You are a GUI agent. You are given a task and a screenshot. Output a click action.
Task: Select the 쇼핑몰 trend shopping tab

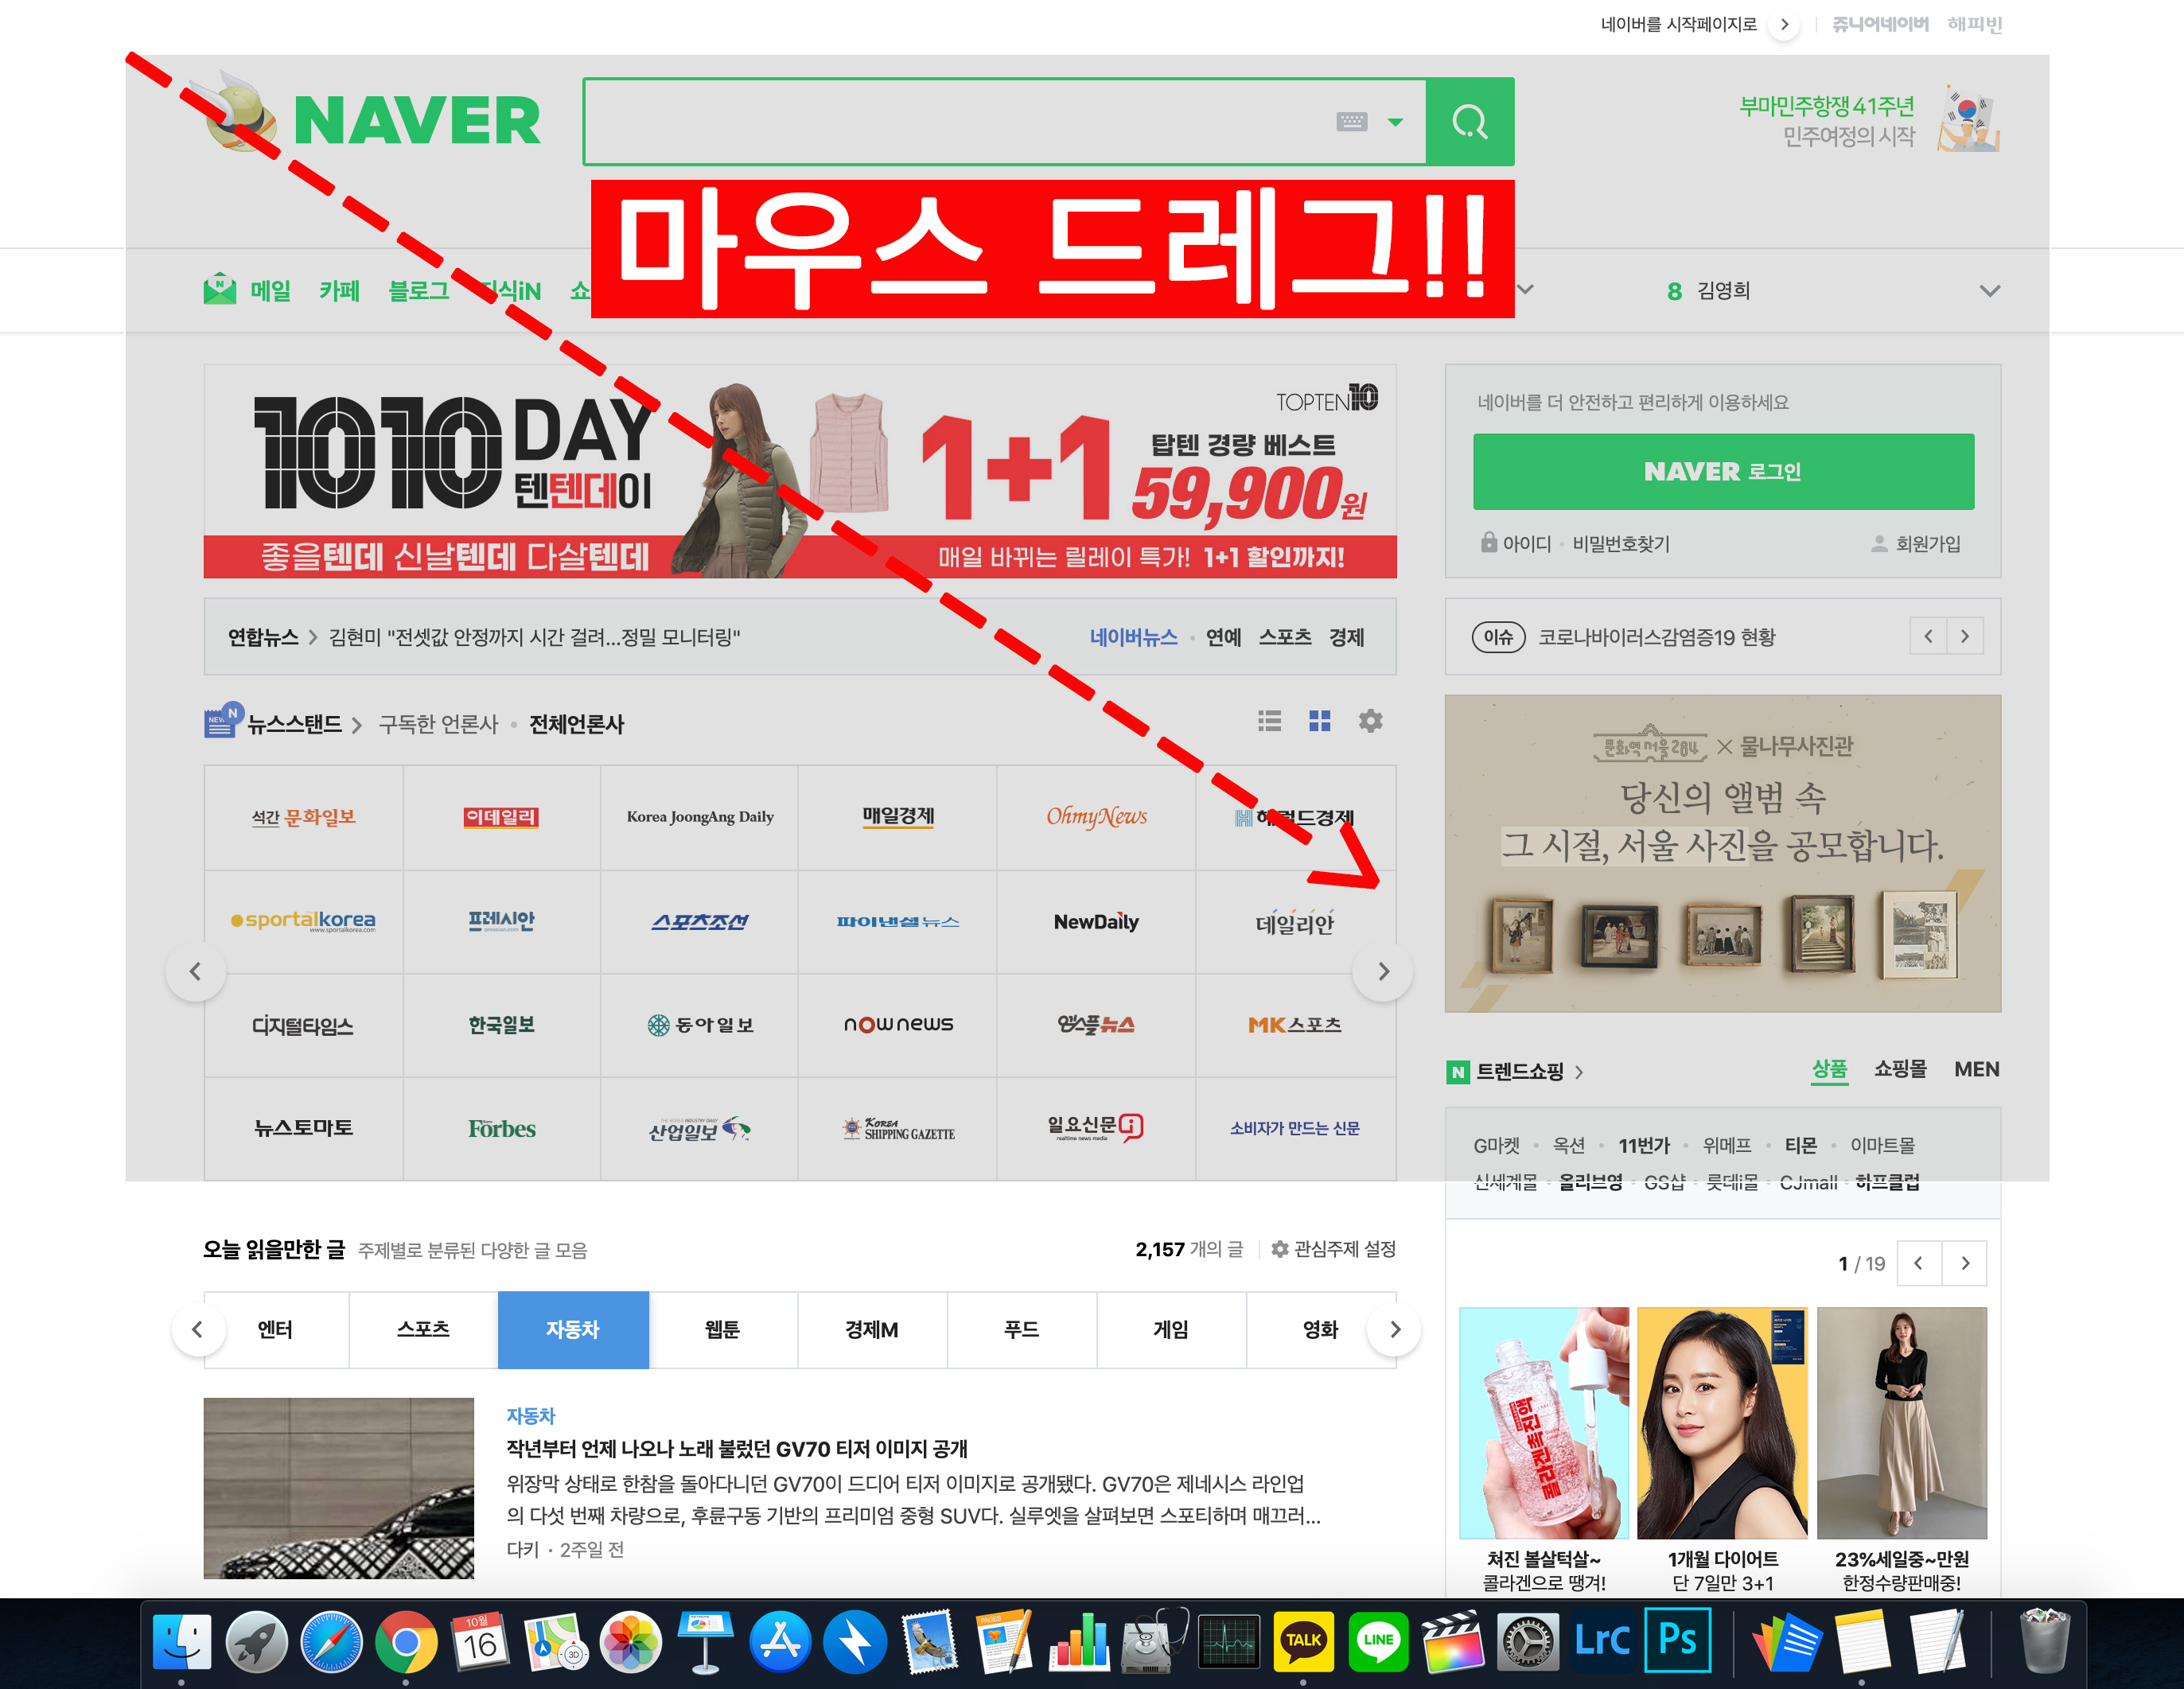coord(1899,1069)
